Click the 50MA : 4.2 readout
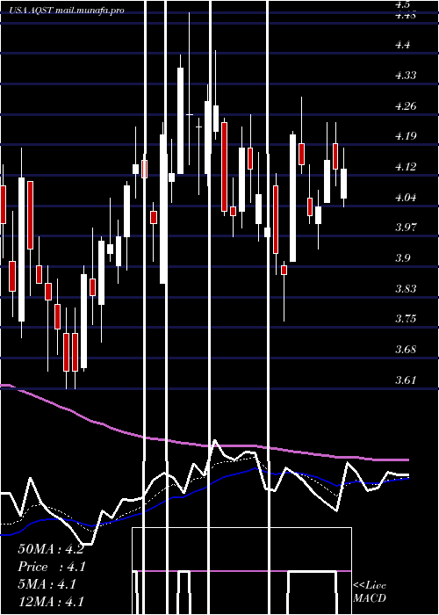 (51, 549)
